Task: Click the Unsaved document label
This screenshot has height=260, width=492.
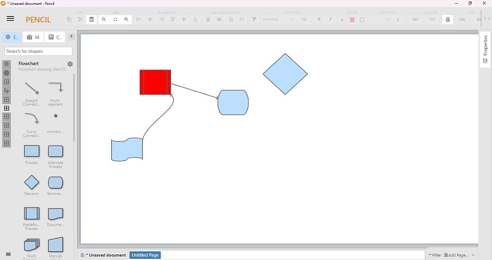Action: click(104, 255)
